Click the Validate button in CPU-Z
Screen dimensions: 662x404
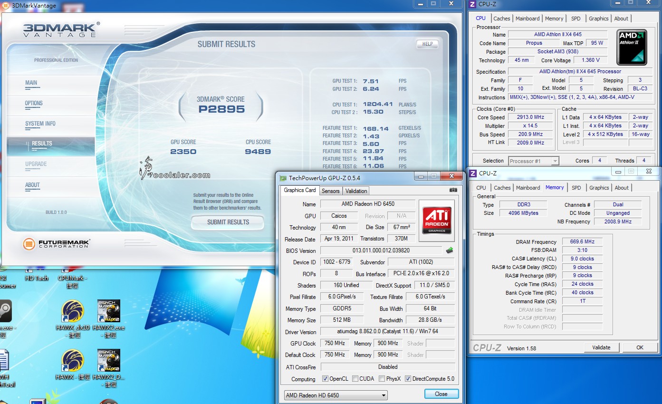pos(601,347)
